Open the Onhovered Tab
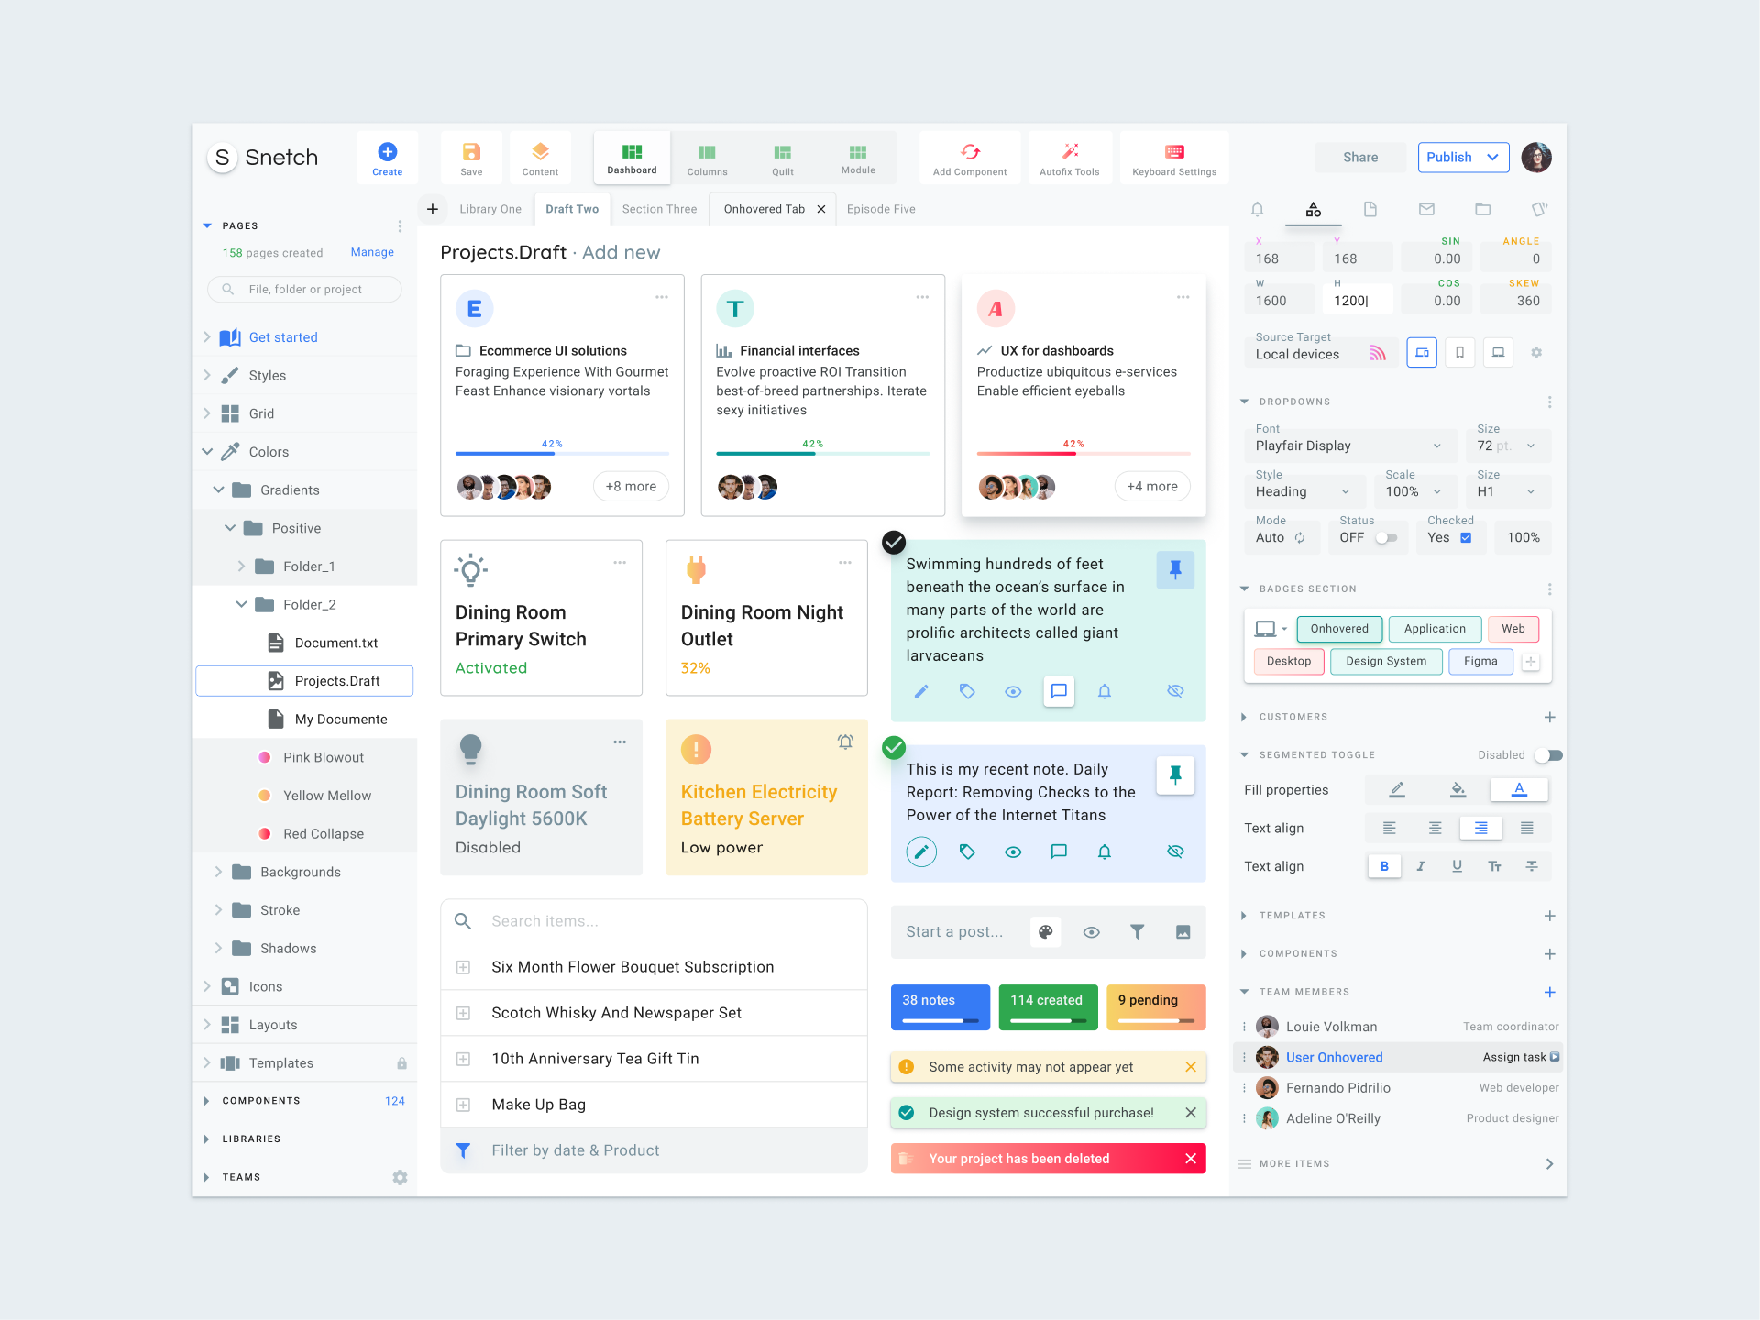 [764, 209]
